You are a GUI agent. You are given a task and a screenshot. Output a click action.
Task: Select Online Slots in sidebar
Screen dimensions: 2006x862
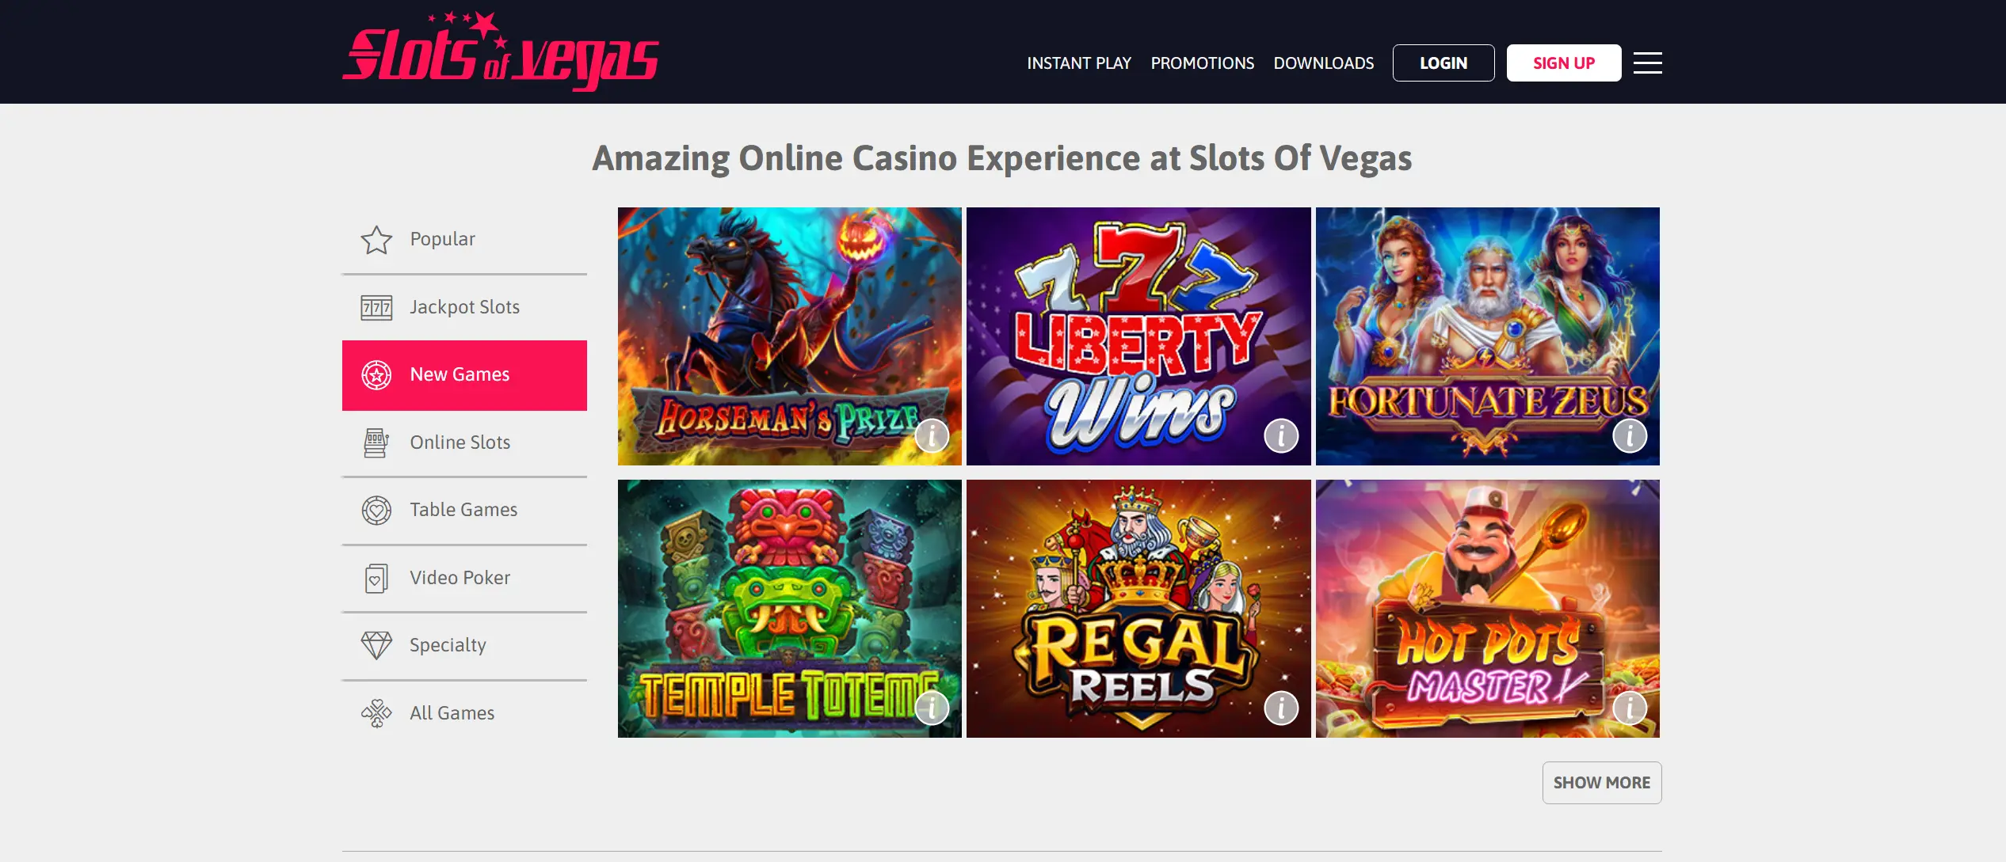[x=464, y=442]
